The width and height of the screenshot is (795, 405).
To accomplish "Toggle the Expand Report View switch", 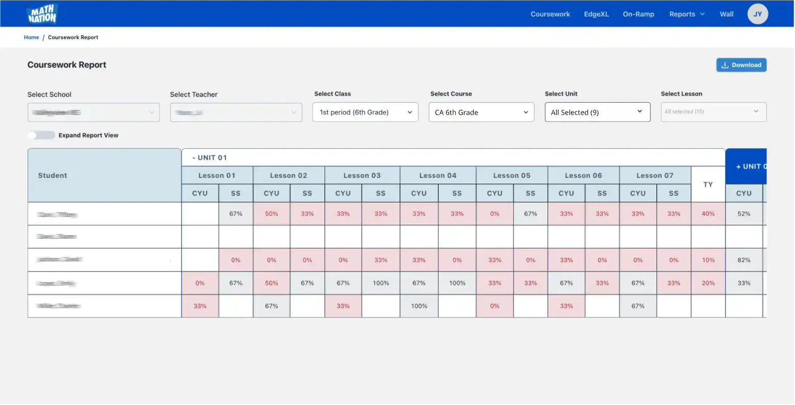I will [41, 136].
